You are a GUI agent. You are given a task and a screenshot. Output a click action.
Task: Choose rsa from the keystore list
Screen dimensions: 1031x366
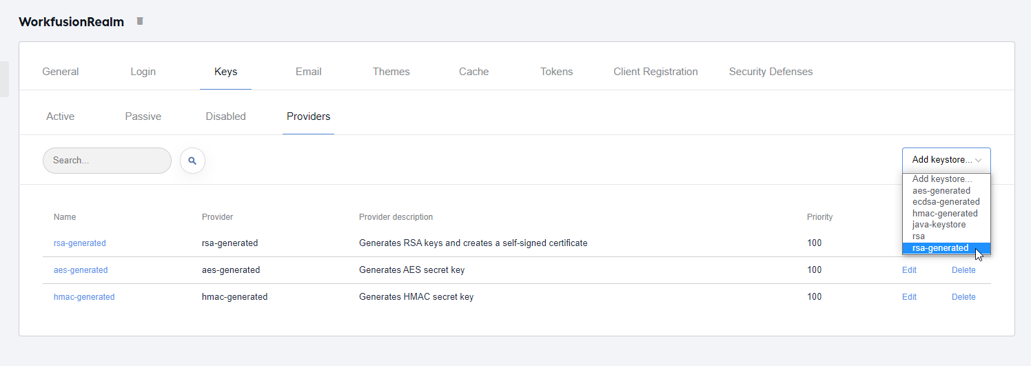946,236
